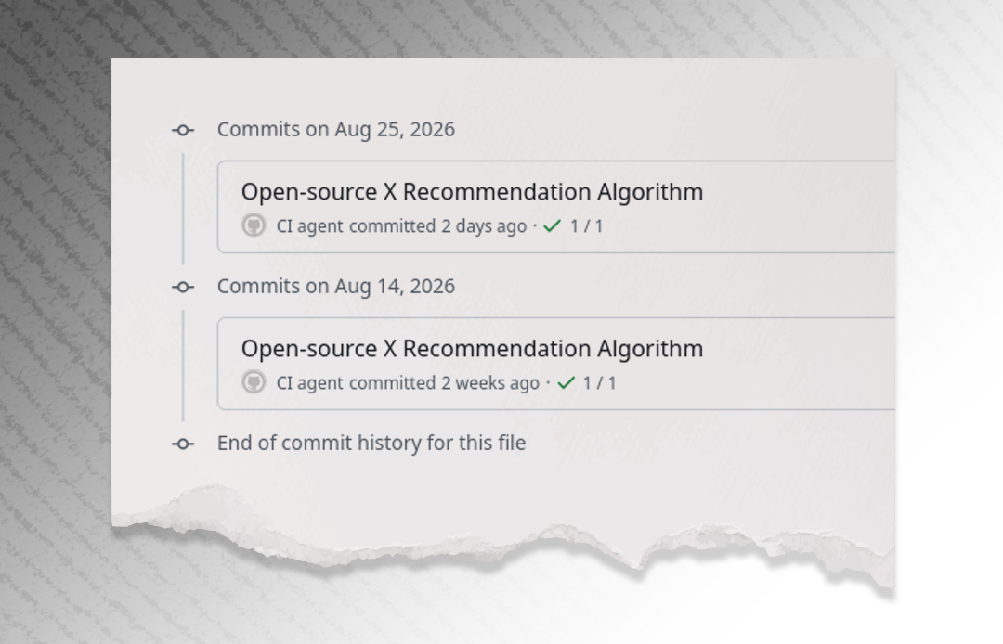Select the 'Commits on Aug 14, 2026' heading
Image resolution: width=1003 pixels, height=644 pixels.
[336, 286]
